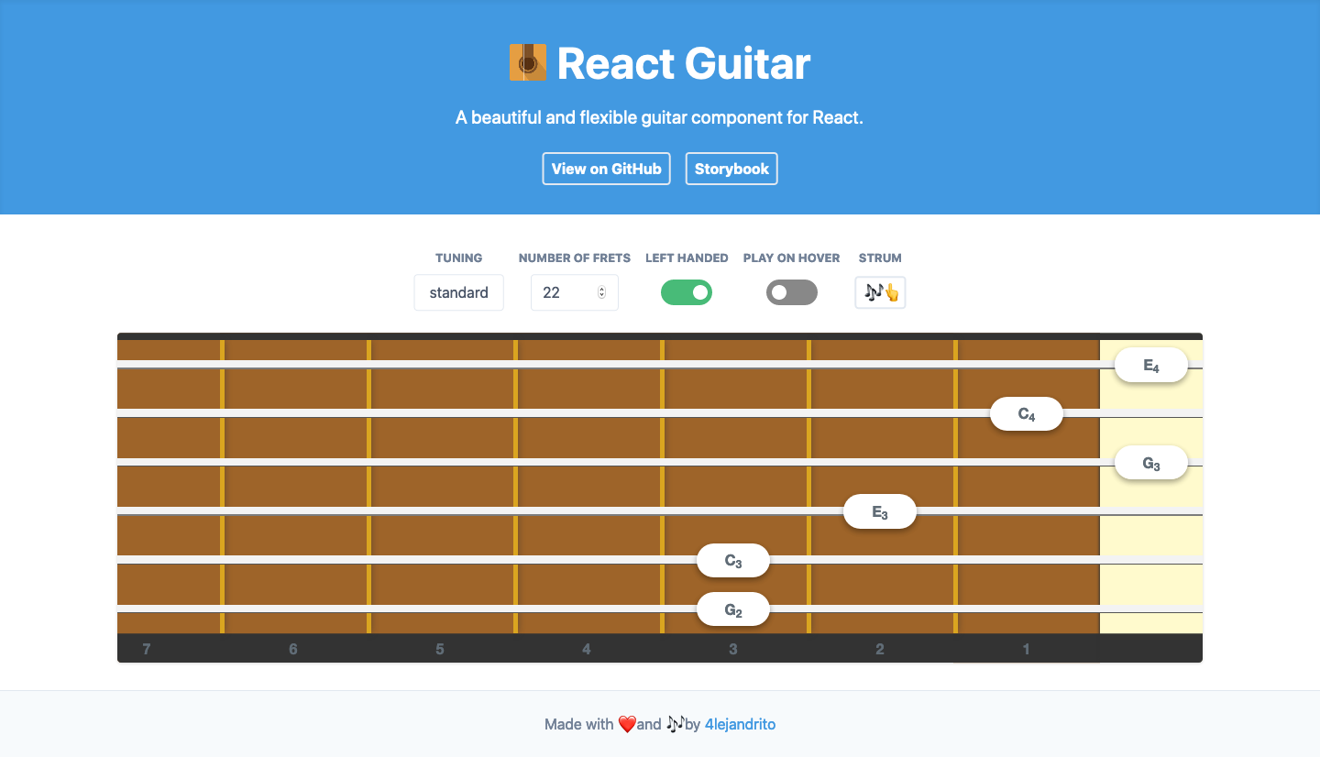Click the heart emoji in the footer
This screenshot has width=1320, height=757.
pos(627,723)
